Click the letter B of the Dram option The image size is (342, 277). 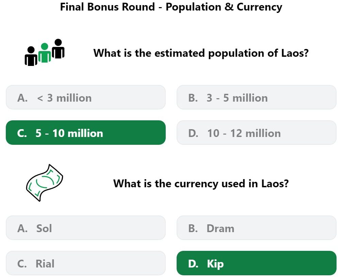[x=193, y=228]
